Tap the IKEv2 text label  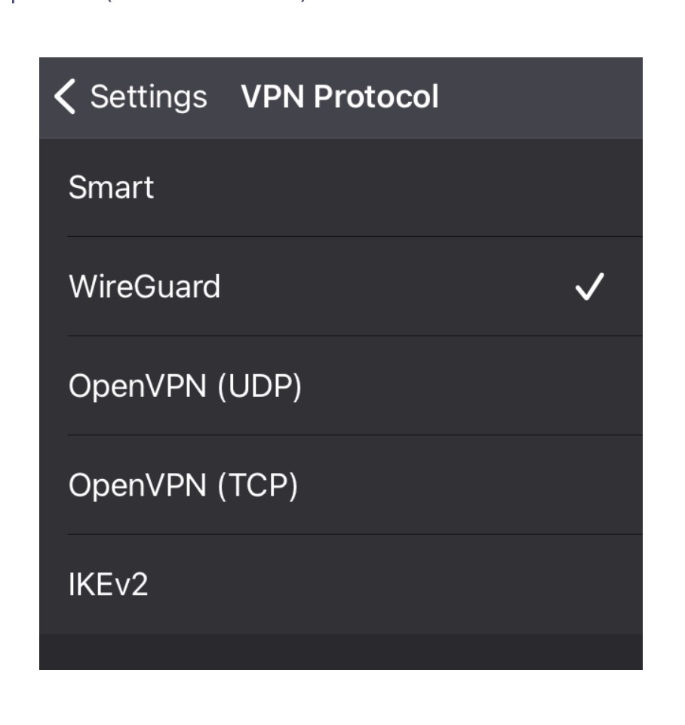click(x=109, y=585)
